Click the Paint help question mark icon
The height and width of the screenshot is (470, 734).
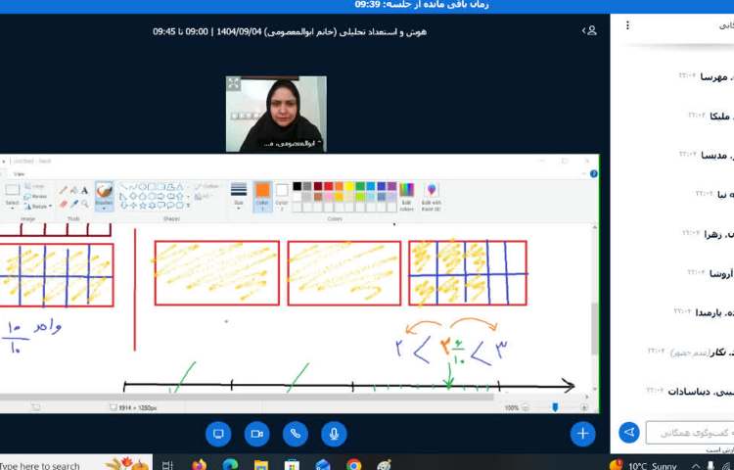[594, 173]
